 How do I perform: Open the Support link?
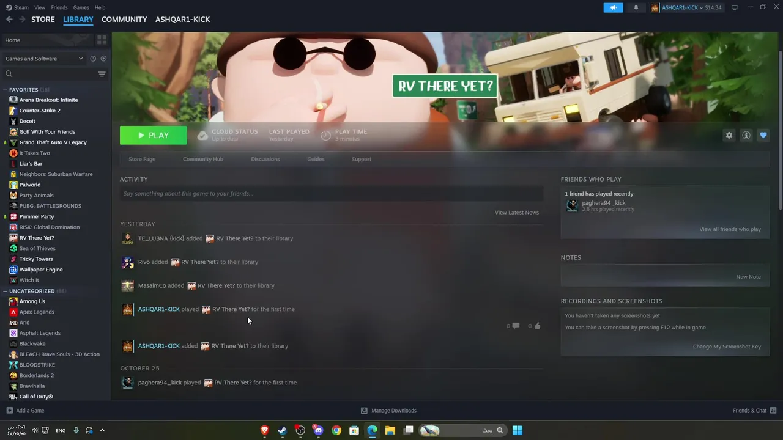tap(362, 159)
